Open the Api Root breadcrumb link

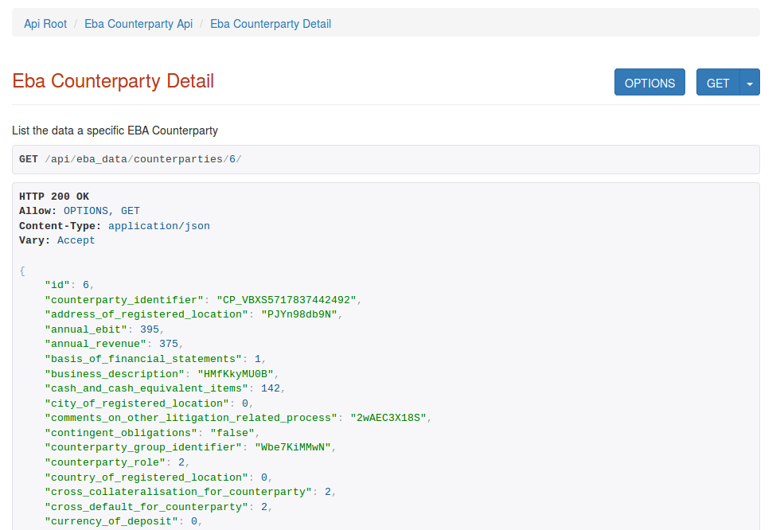click(45, 24)
